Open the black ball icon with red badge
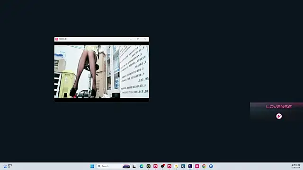 click(162, 166)
